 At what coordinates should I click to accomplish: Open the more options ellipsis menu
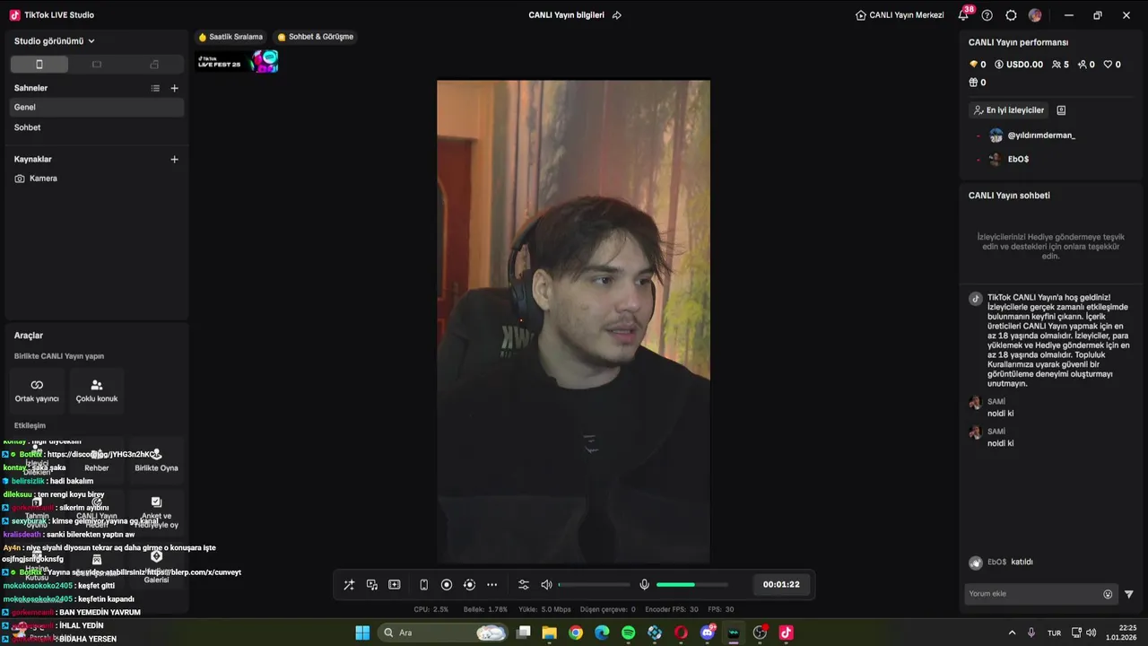click(x=491, y=585)
